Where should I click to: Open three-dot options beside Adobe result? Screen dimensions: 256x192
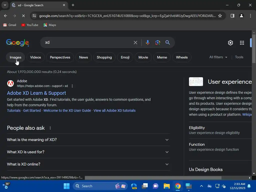pyautogui.click(x=72, y=86)
